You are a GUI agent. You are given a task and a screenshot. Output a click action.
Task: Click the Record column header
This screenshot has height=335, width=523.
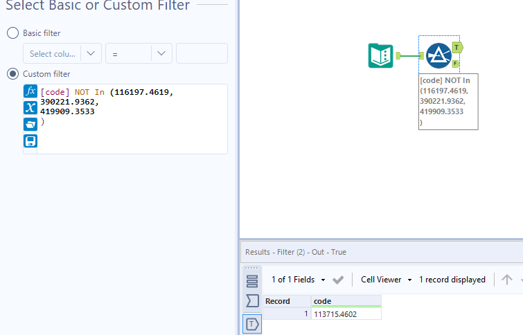pos(287,301)
